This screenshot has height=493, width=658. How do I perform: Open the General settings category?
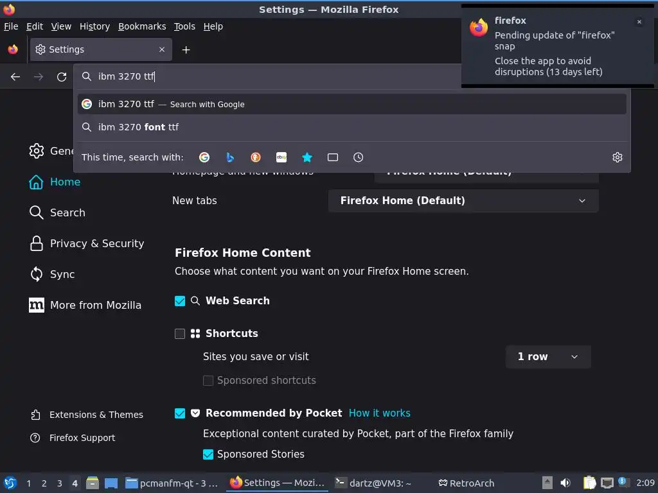pyautogui.click(x=51, y=151)
